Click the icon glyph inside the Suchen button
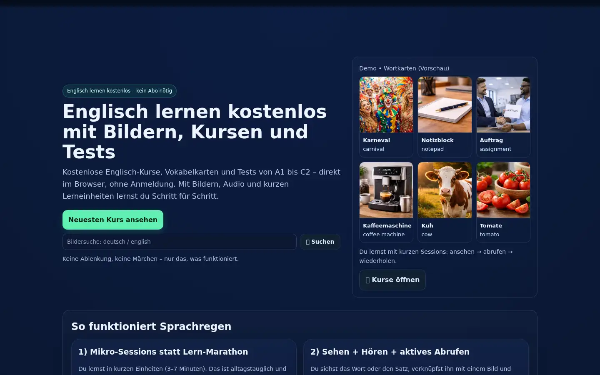600x375 pixels. (x=308, y=242)
